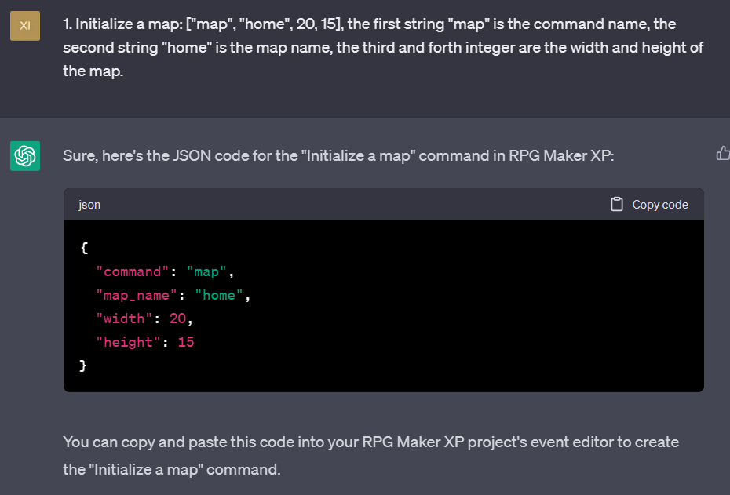
Task: Click the "home" value in the code block
Action: click(219, 296)
